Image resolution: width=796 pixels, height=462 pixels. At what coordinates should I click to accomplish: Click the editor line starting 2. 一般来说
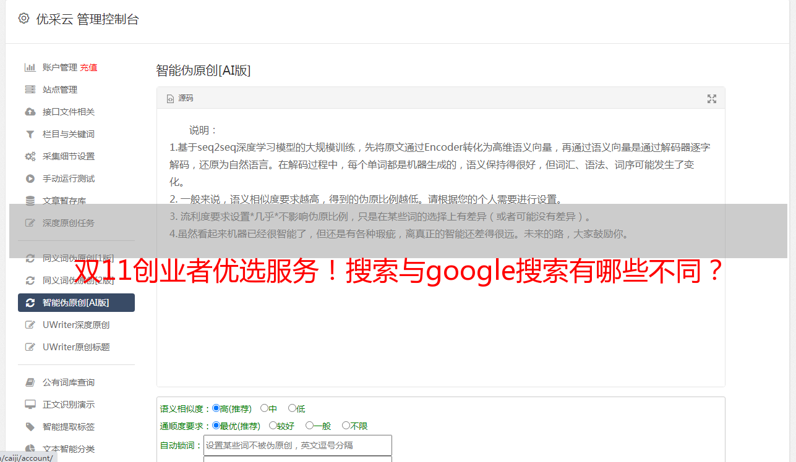click(x=366, y=199)
